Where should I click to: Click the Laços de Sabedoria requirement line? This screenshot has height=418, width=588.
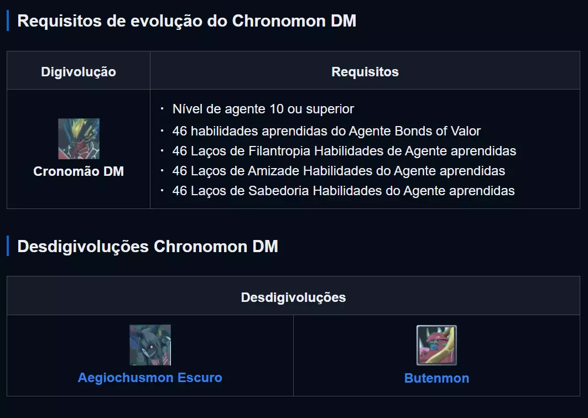(x=344, y=191)
